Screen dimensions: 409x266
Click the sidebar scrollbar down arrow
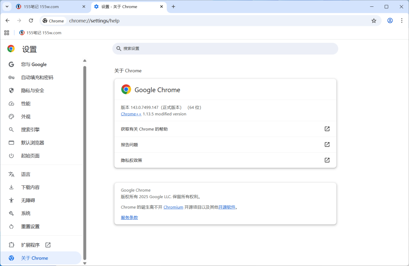click(x=84, y=263)
